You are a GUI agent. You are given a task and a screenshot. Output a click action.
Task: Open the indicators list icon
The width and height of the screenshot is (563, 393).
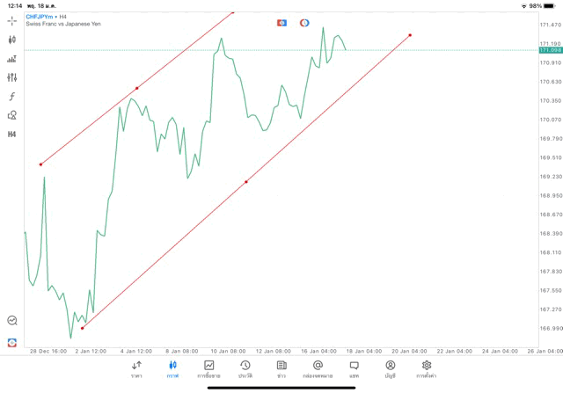click(x=12, y=59)
